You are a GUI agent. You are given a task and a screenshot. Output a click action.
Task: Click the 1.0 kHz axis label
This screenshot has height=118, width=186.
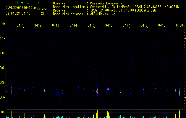pos(2,53)
